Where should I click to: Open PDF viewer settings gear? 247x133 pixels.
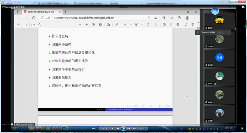tap(193, 24)
